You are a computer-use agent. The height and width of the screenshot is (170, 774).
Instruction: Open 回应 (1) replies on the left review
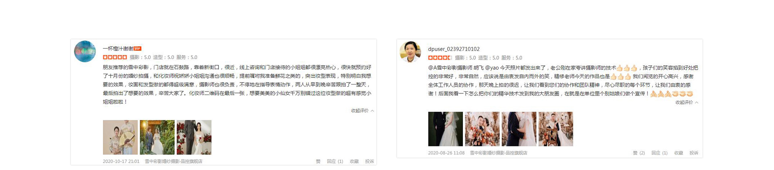coord(335,162)
